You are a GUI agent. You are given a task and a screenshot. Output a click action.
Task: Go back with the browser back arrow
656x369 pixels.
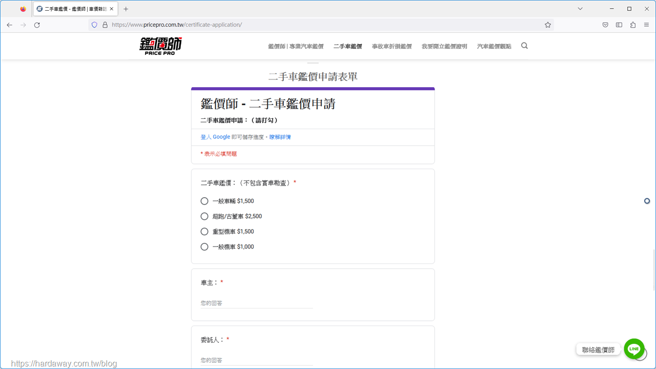[x=9, y=25]
